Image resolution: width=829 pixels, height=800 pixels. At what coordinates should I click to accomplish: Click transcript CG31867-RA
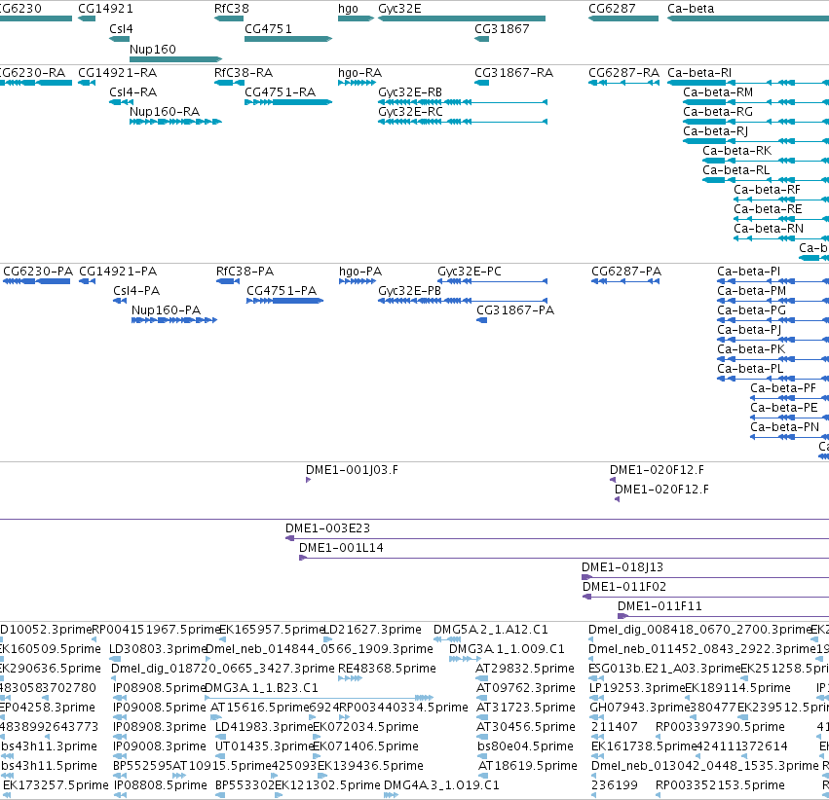pyautogui.click(x=481, y=83)
